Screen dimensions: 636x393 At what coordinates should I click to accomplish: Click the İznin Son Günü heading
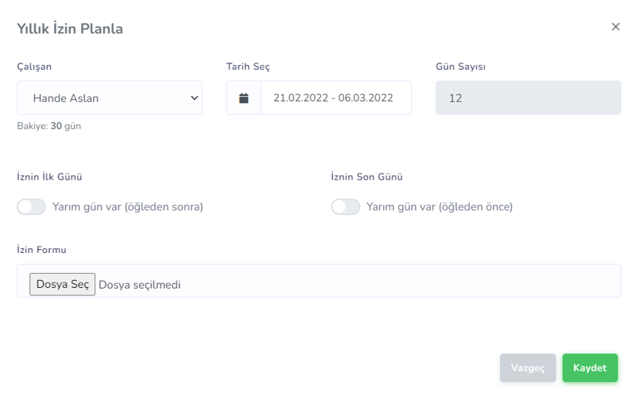click(366, 177)
